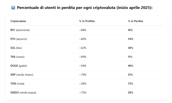172x103 pixels.
Task: Click the XRP (verde chiaro) row label
Action: [x=22, y=75]
